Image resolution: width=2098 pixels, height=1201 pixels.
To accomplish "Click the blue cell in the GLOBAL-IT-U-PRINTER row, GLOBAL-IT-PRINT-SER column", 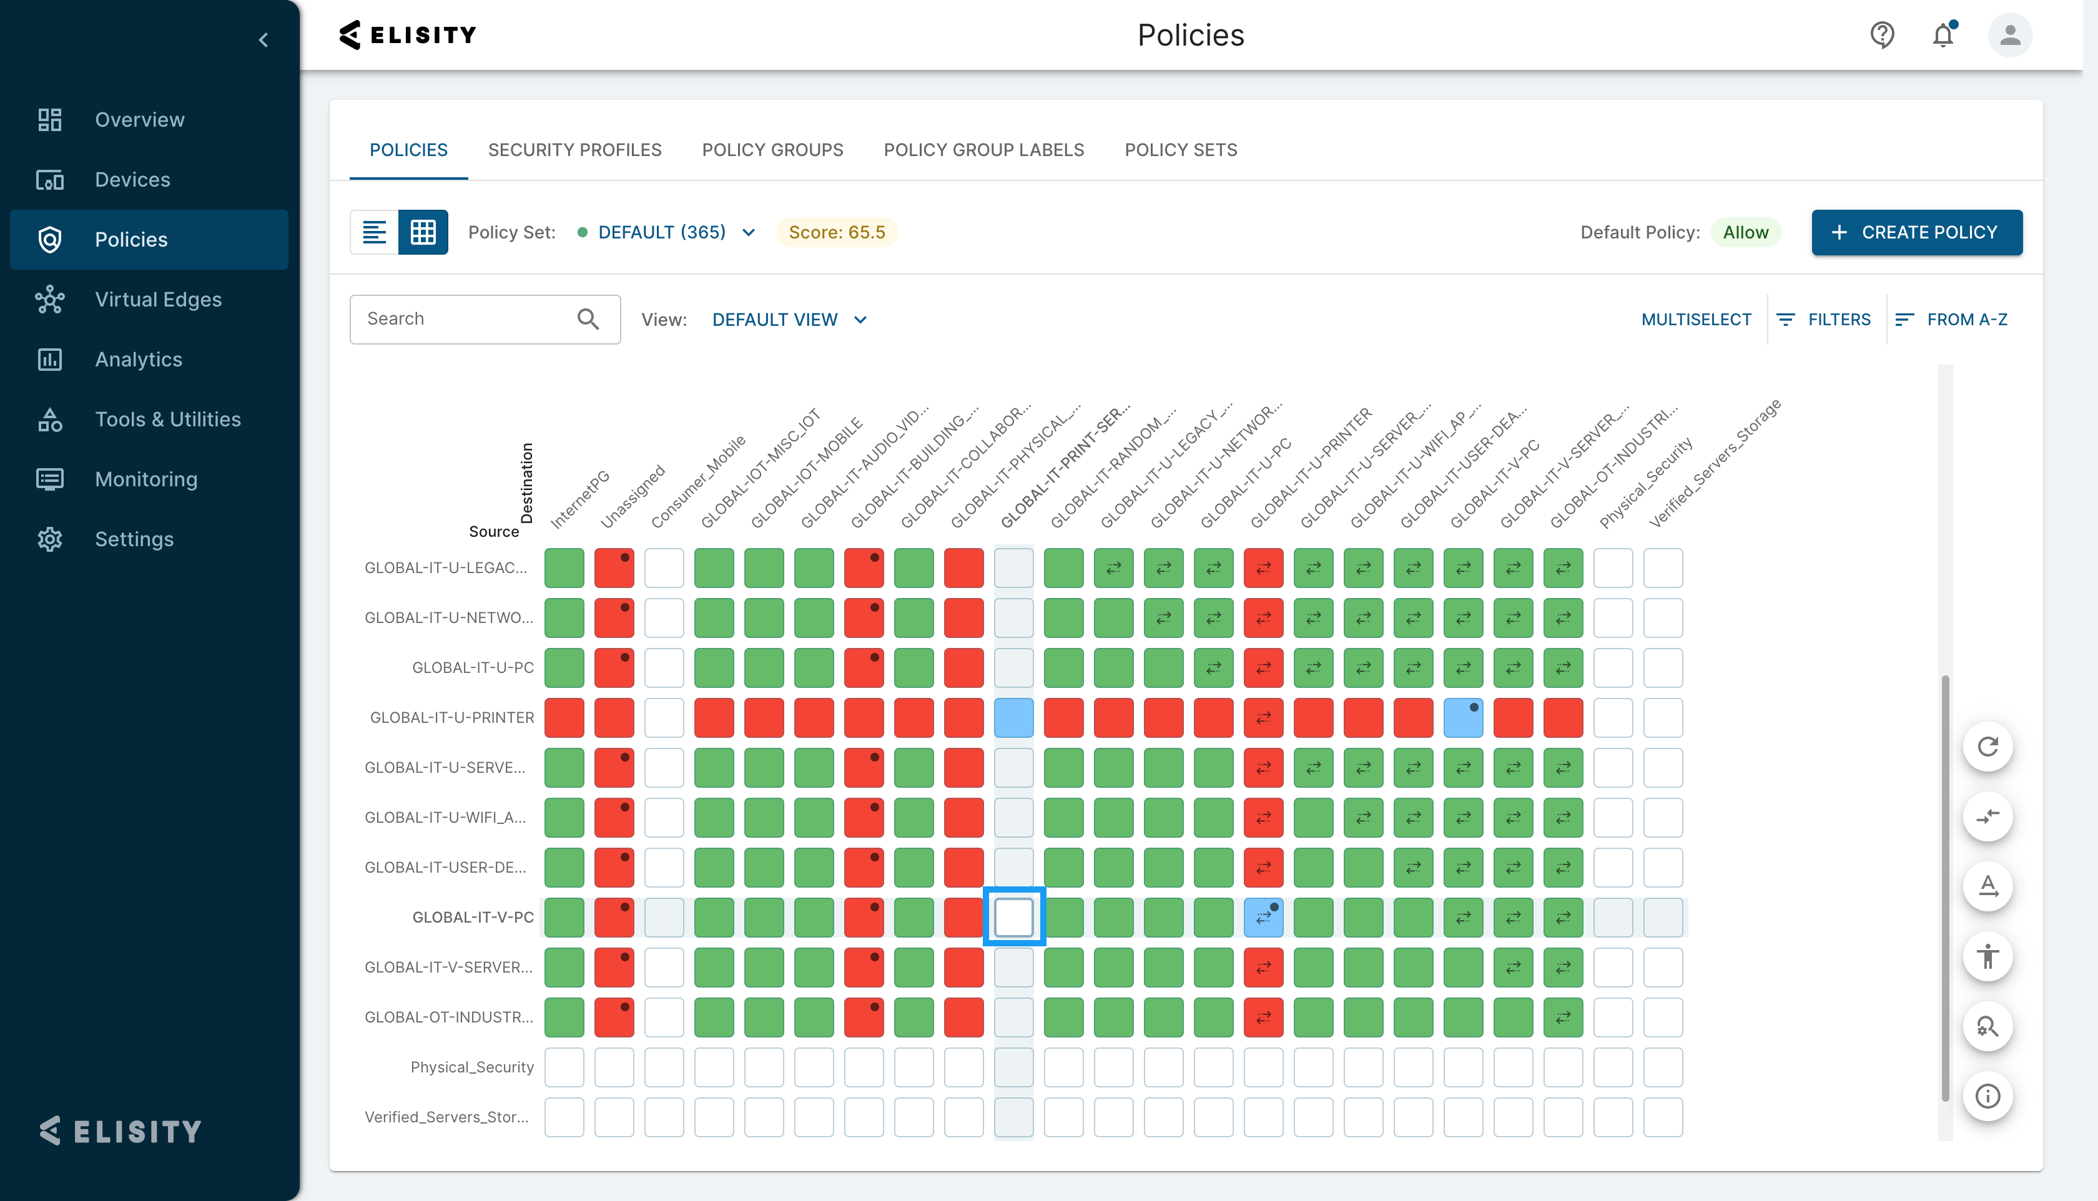I will [x=1013, y=718].
